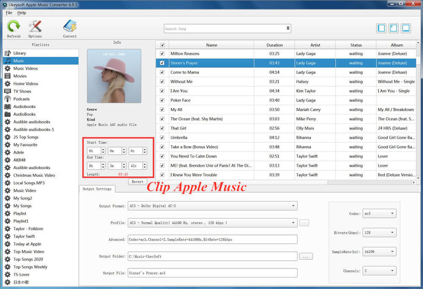423x289 pixels.
Task: Click the My Favourite gear icon
Action: [8, 144]
